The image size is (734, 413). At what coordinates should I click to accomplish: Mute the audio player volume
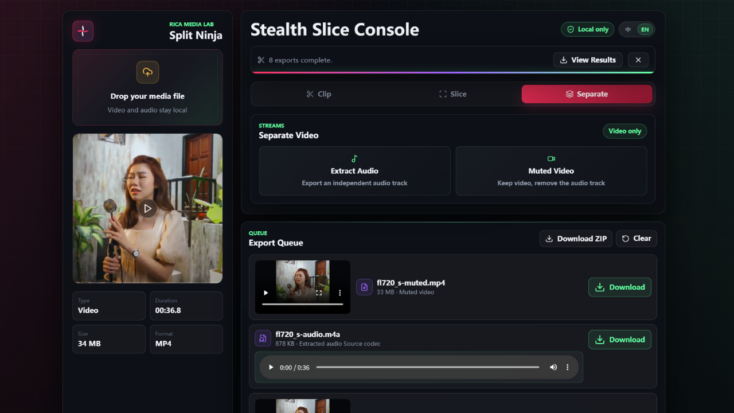[x=553, y=367]
